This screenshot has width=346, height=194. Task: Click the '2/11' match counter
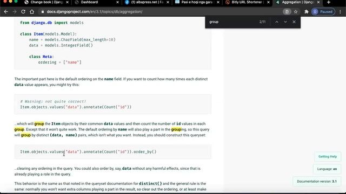[x=262, y=22]
